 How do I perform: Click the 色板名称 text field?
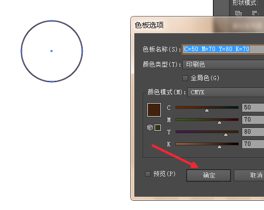pyautogui.click(x=223, y=49)
